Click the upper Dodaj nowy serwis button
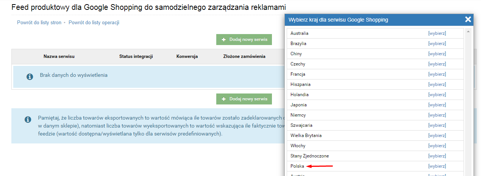Viewport: 481px width, 176px height. tap(244, 39)
